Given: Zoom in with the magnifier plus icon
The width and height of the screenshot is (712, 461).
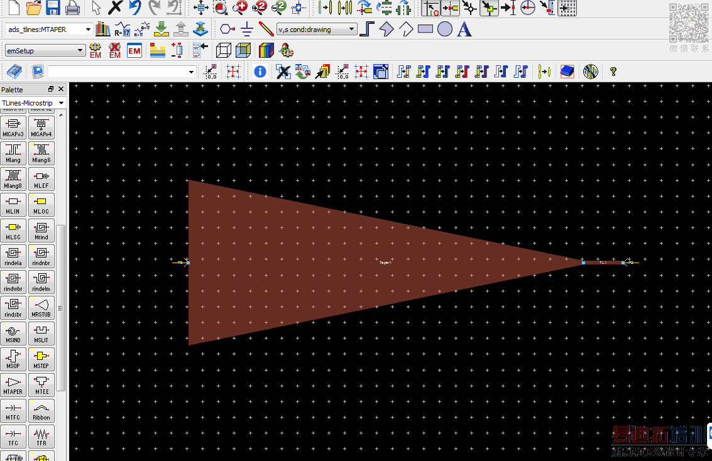Looking at the screenshot, I should coord(240,8).
